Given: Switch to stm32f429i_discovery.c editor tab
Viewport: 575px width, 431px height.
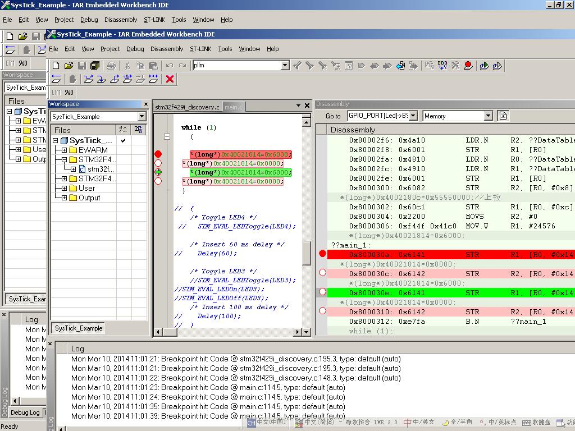Looking at the screenshot, I should coord(187,107).
